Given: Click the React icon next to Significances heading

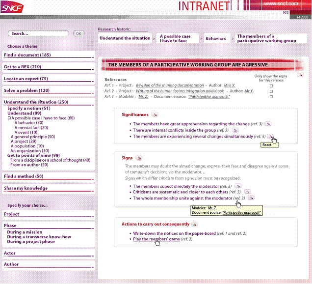Looking at the screenshot, I should tap(155, 115).
